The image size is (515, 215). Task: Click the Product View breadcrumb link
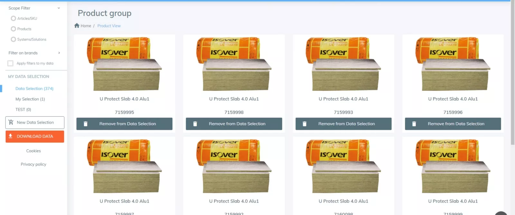coord(109,26)
